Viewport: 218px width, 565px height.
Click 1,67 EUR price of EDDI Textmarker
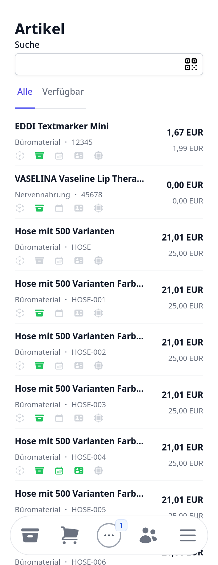click(185, 132)
